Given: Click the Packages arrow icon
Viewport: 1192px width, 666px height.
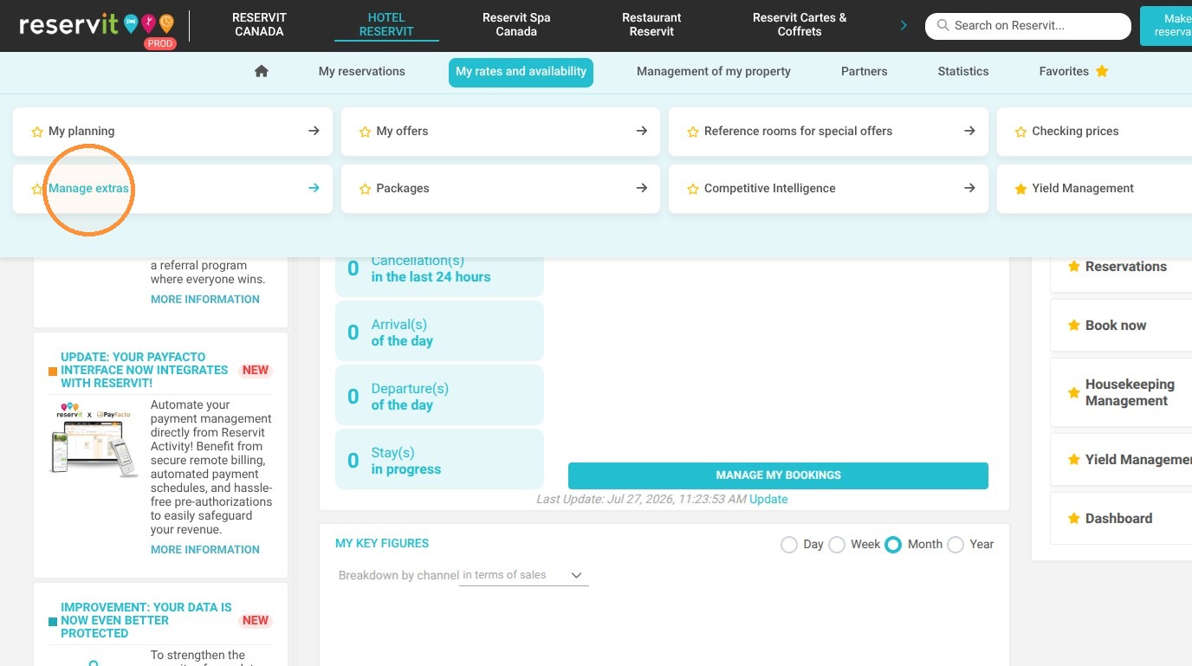Looking at the screenshot, I should [x=641, y=188].
